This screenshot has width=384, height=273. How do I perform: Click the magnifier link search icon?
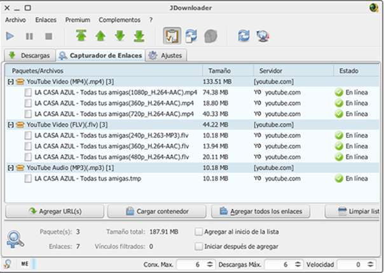point(15,239)
